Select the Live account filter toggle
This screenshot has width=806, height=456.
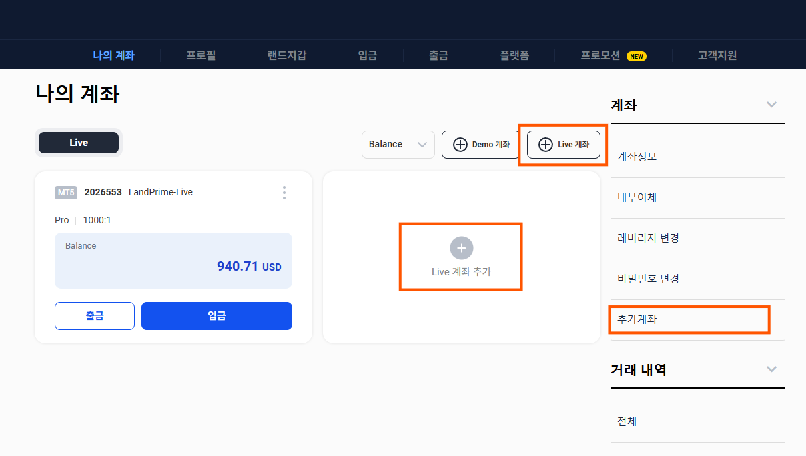[x=78, y=142]
